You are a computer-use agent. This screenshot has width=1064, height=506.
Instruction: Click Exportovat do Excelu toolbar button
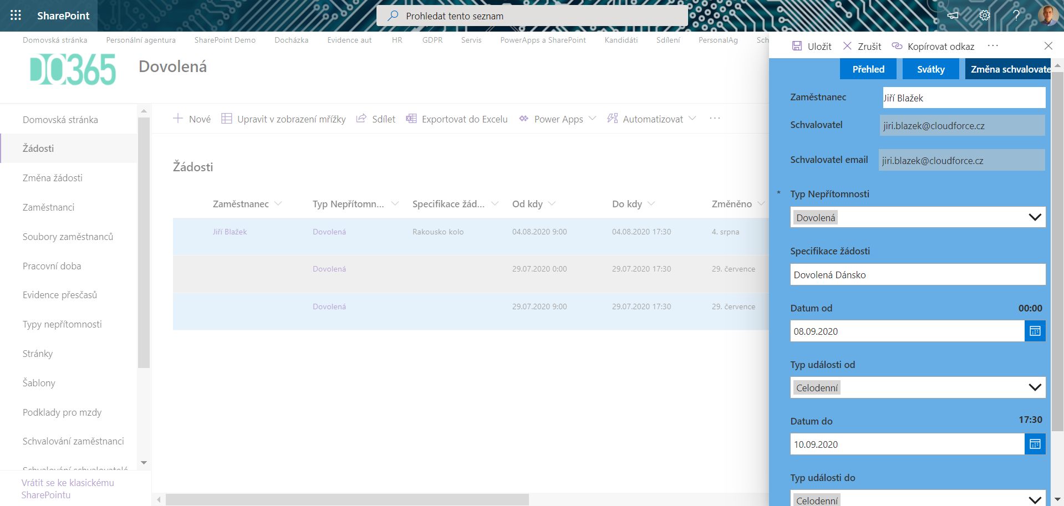[457, 119]
